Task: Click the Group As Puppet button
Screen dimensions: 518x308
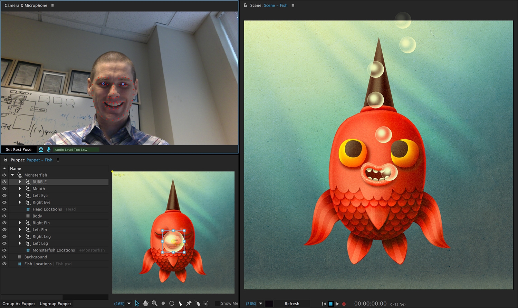Action: pos(19,304)
